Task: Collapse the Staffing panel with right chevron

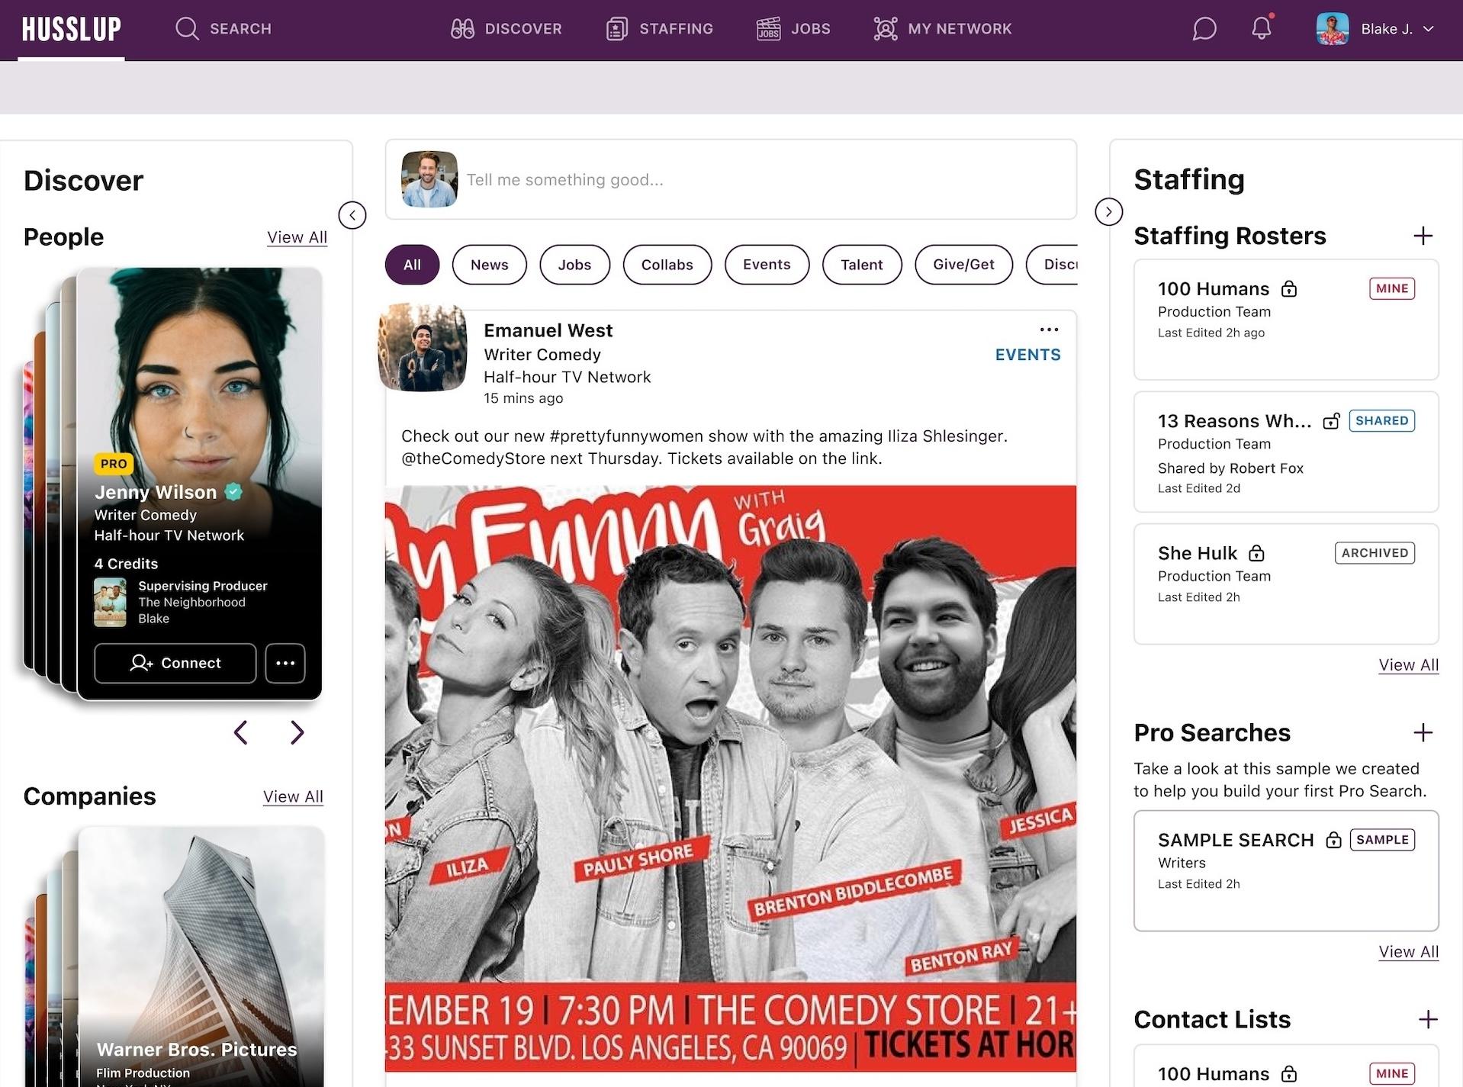Action: (x=1108, y=212)
